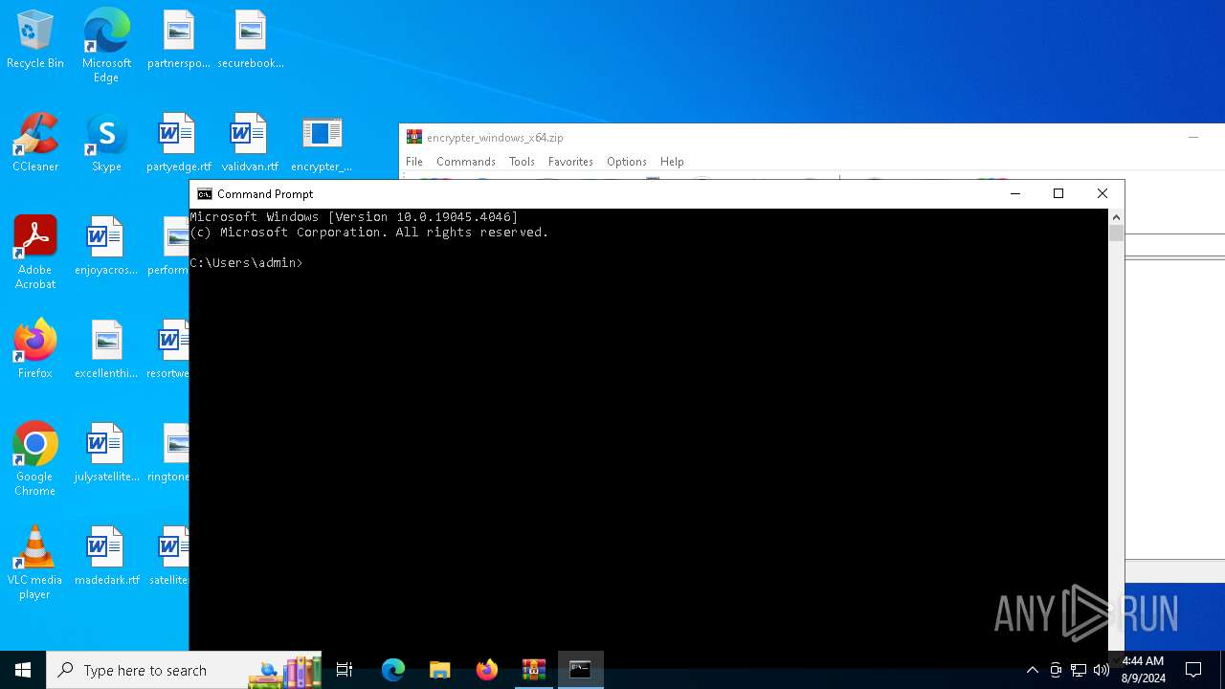Click the tray meet now icon

1056,670
